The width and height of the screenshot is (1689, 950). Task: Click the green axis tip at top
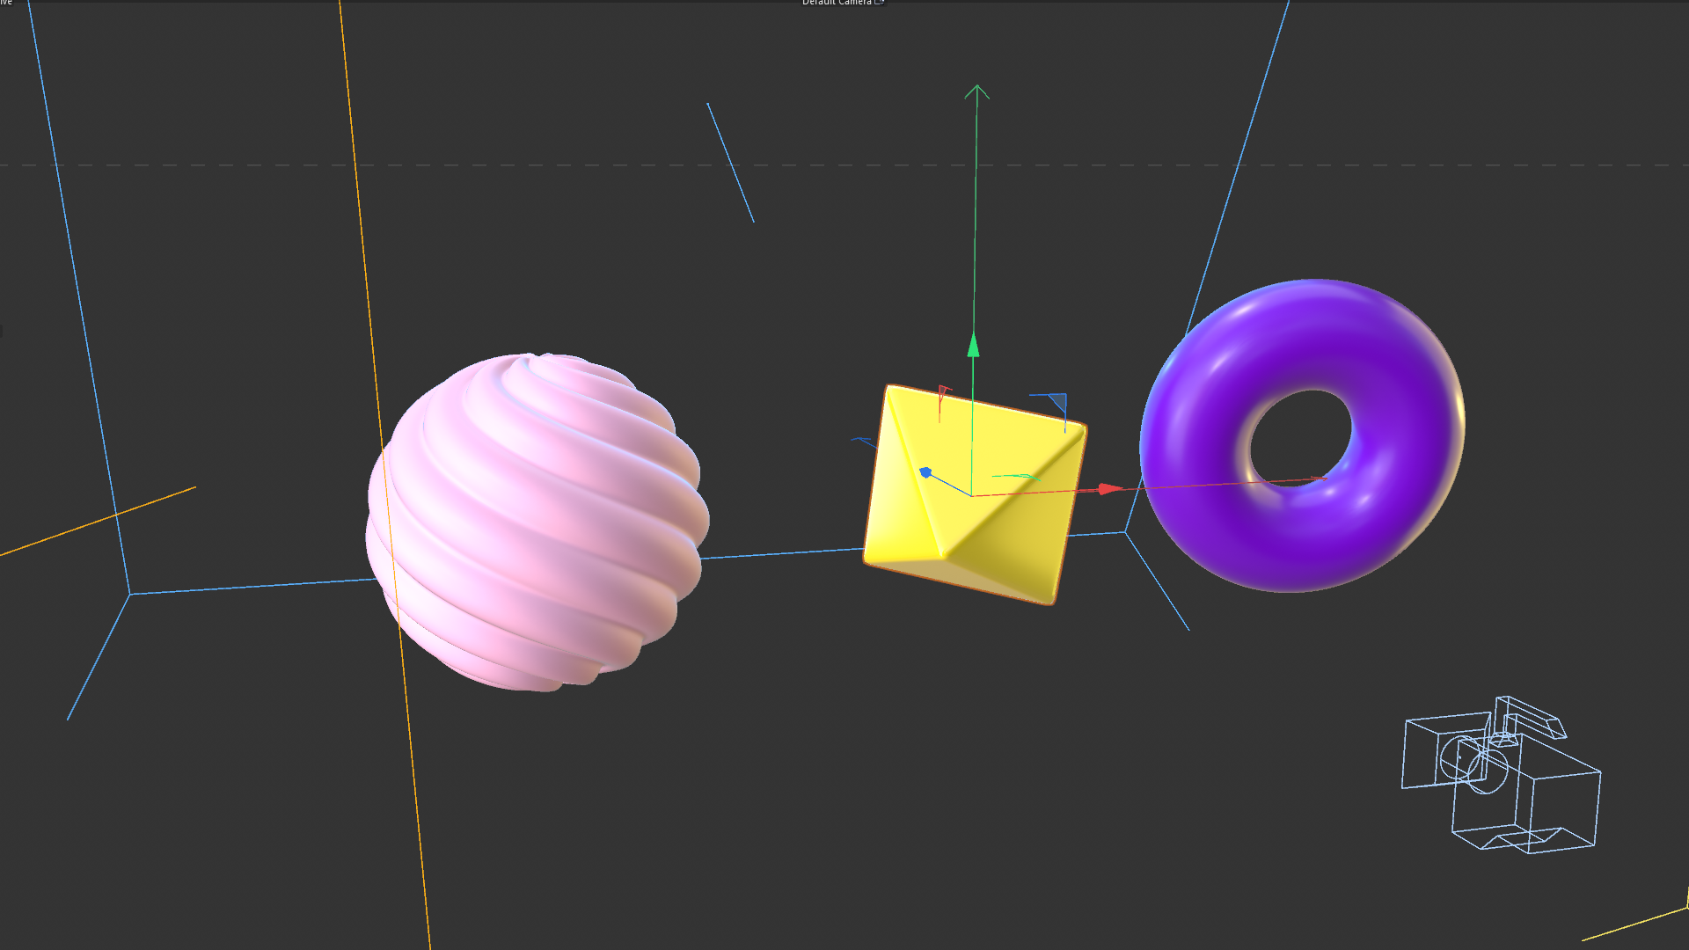tap(976, 88)
